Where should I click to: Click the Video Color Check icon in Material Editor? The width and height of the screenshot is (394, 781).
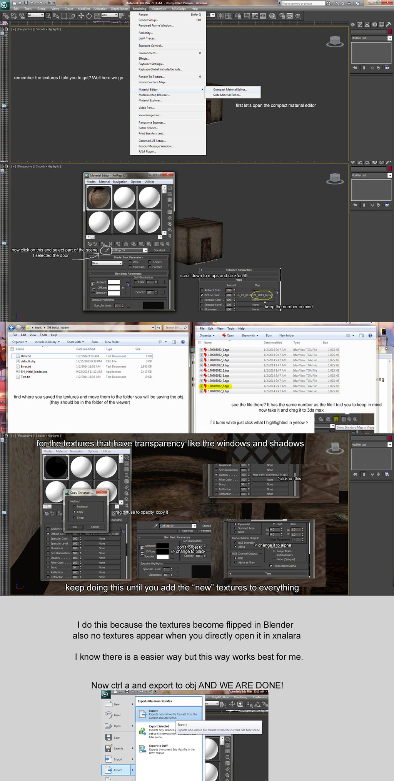tap(170, 212)
